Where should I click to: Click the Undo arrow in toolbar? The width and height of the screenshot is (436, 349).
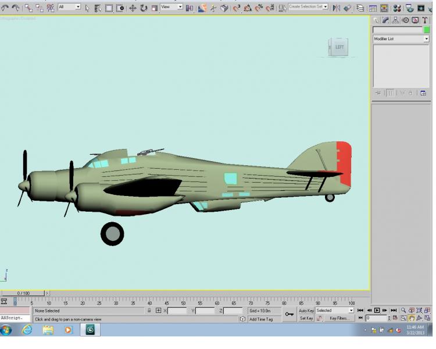click(x=5, y=8)
